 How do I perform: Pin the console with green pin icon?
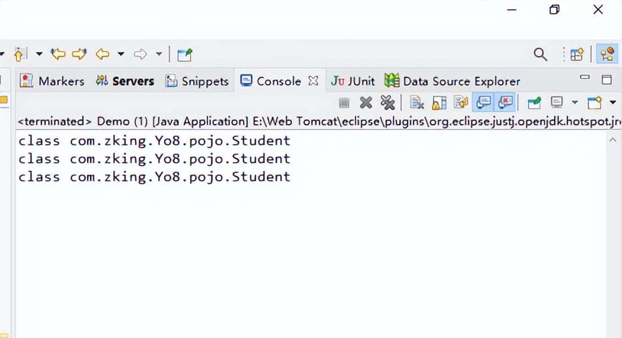click(534, 103)
